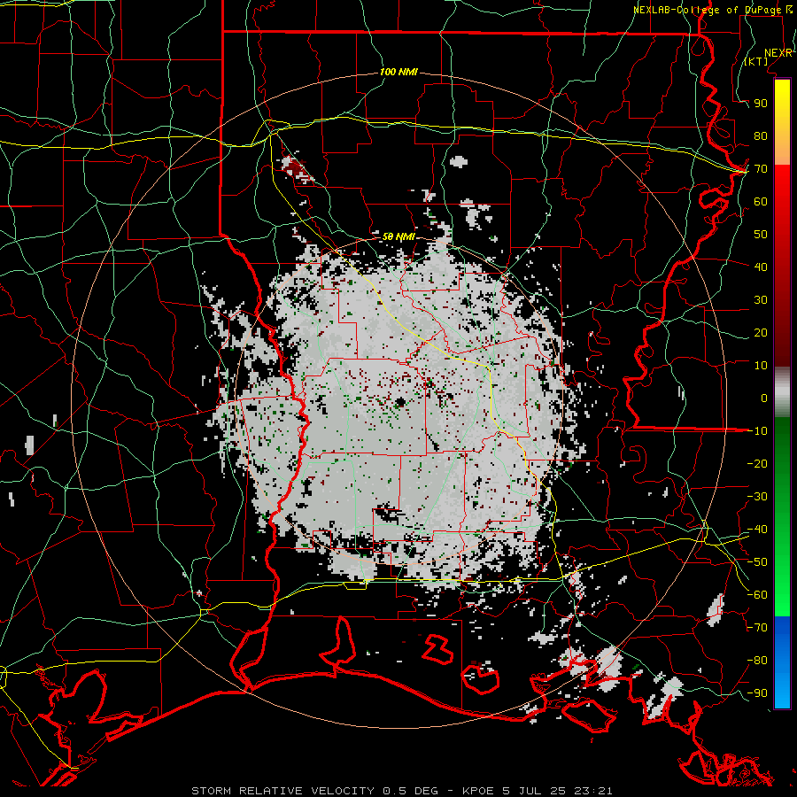Click the 20 value on the velocity scale
This screenshot has height=797, width=797.
(761, 332)
